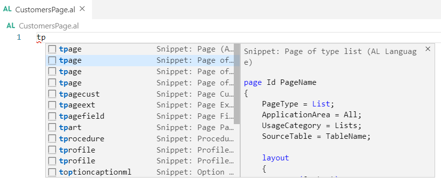Click 'ApplicationArea = All;' preview line

[312, 115]
